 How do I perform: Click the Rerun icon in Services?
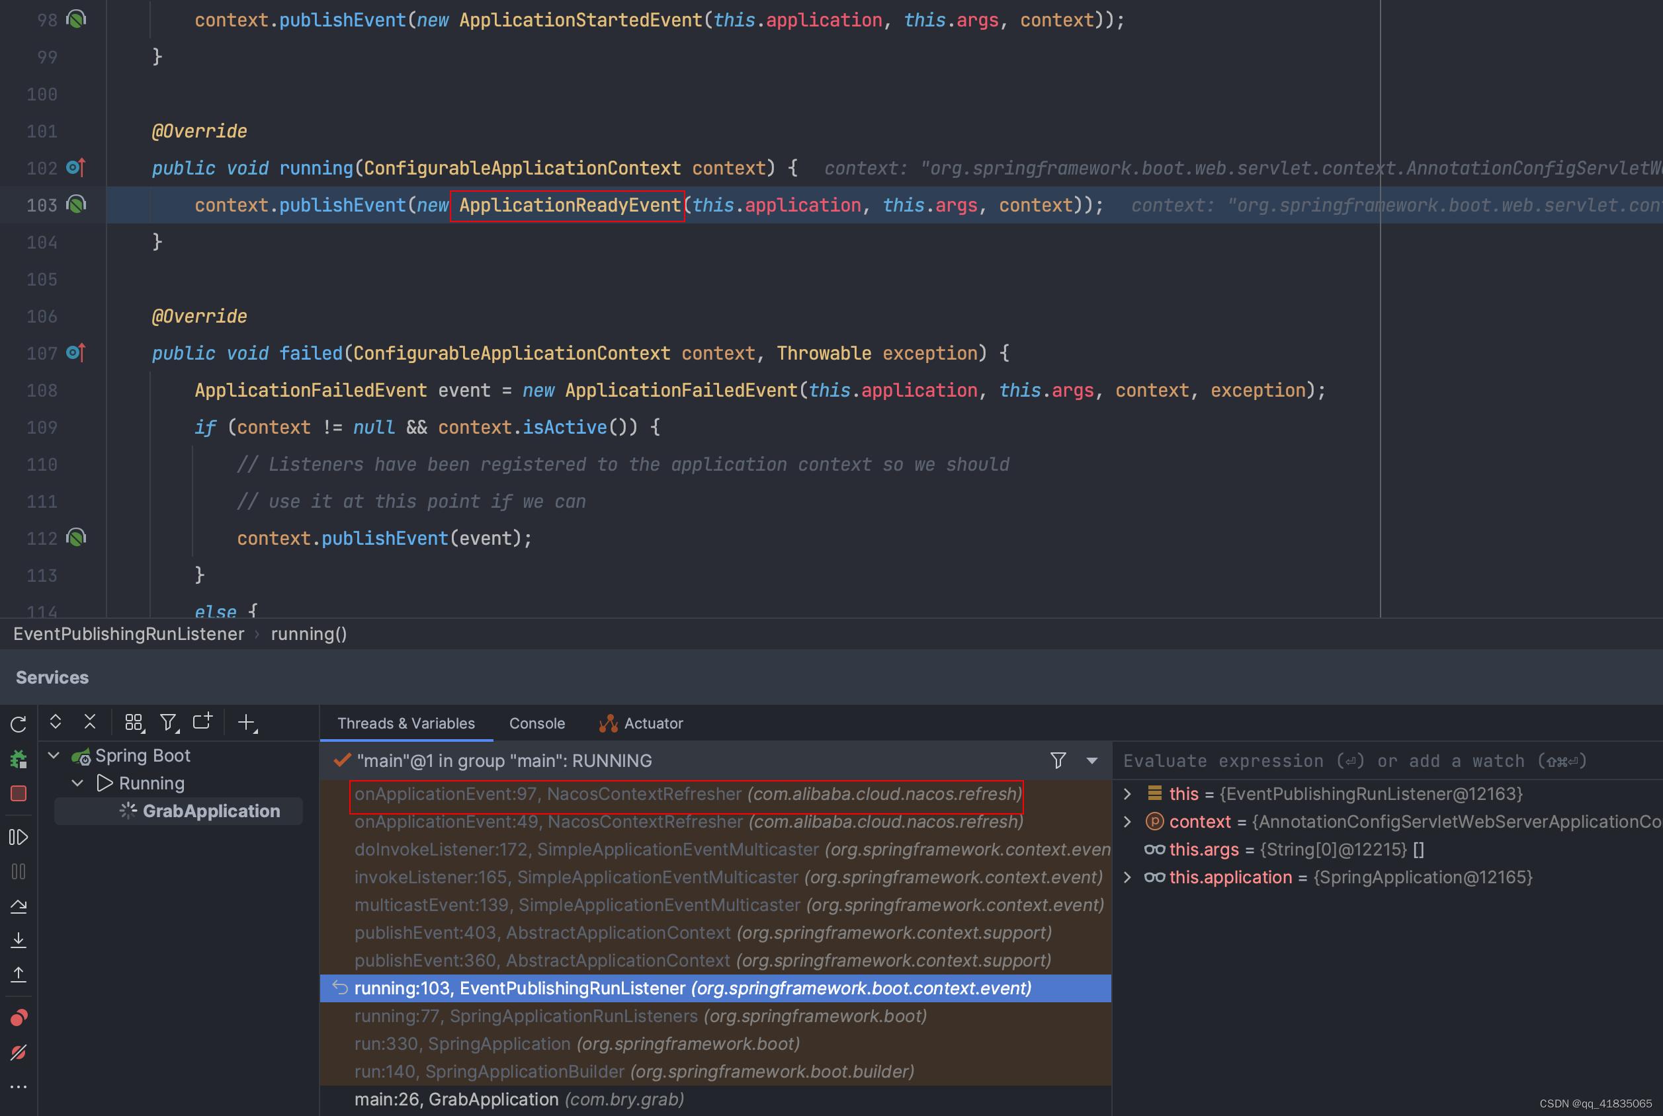tap(19, 724)
